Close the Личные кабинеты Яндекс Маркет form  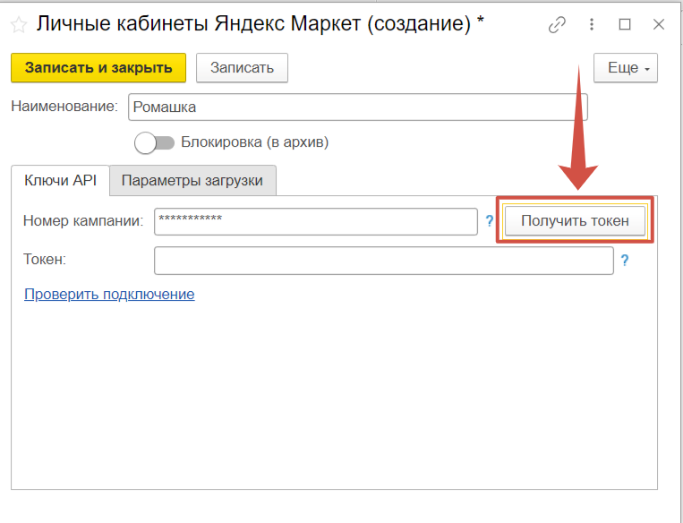pyautogui.click(x=659, y=25)
